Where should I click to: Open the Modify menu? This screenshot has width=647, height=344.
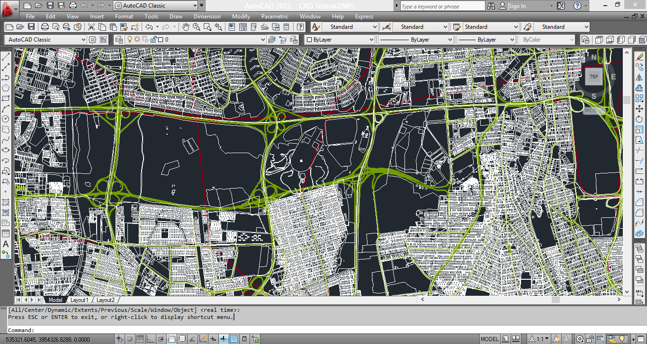[241, 16]
